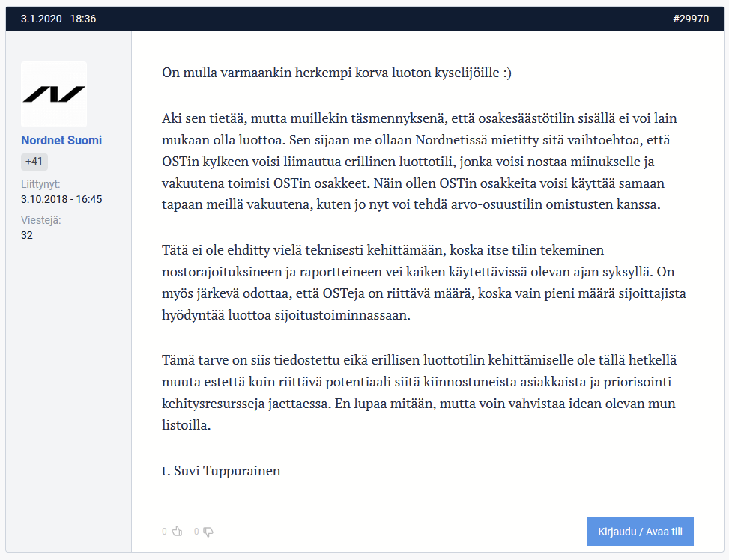Screen dimensions: 729x560
Task: Click the dislike count next to thumbs down
Action: point(196,532)
